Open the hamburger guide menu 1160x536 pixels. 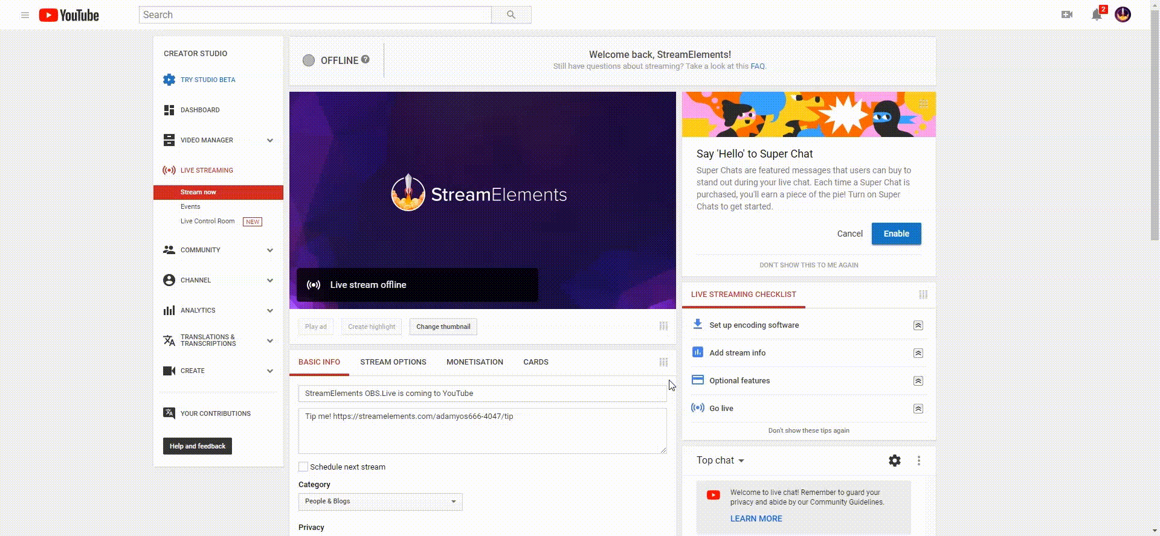[x=25, y=15]
